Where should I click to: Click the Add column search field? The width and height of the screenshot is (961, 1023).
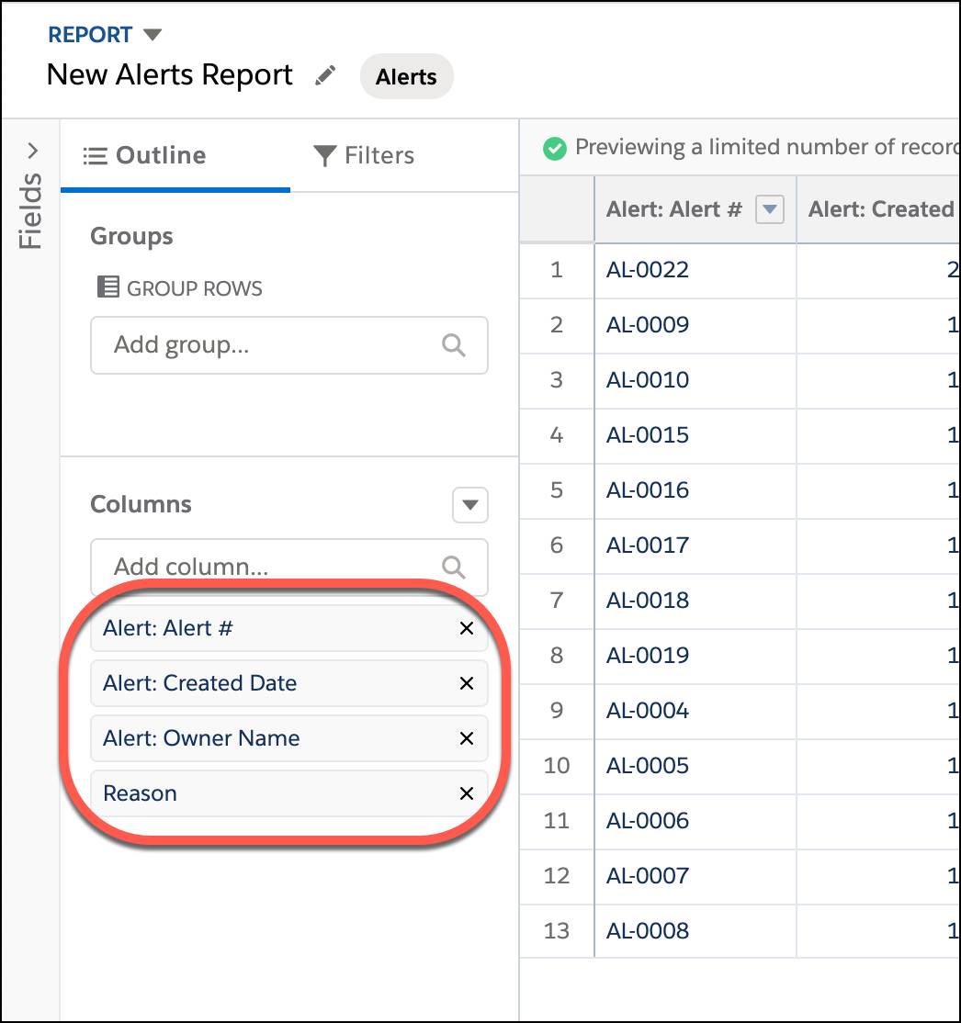[289, 567]
